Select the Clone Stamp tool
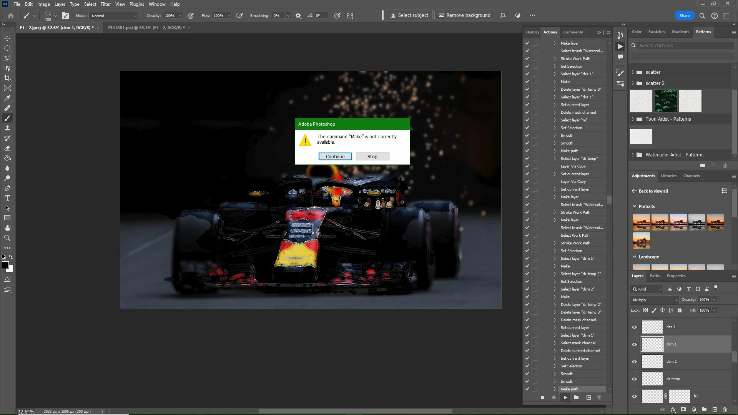738x415 pixels. point(7,128)
